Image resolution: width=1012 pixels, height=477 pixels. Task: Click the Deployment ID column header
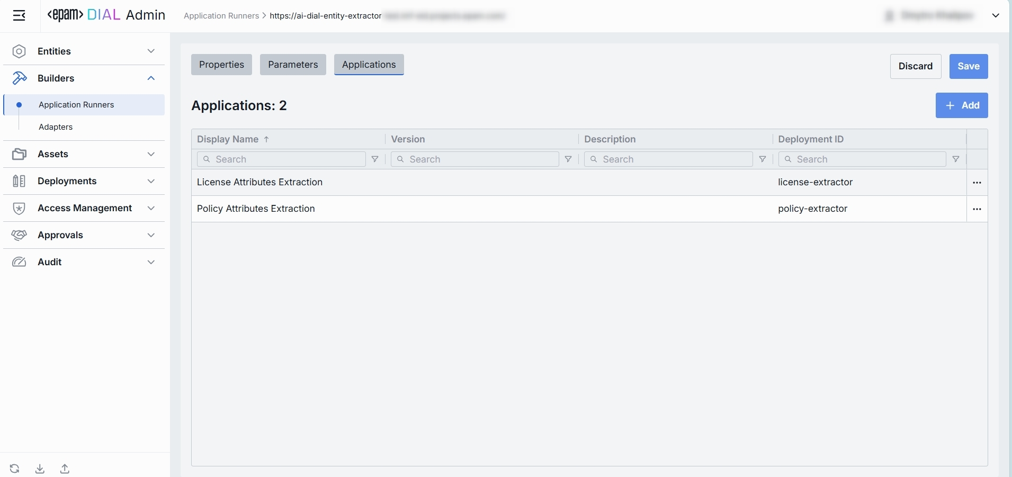(x=811, y=139)
